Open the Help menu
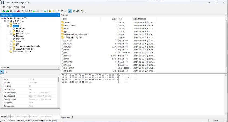Screen dimensions: 228x122 pos(23,7)
